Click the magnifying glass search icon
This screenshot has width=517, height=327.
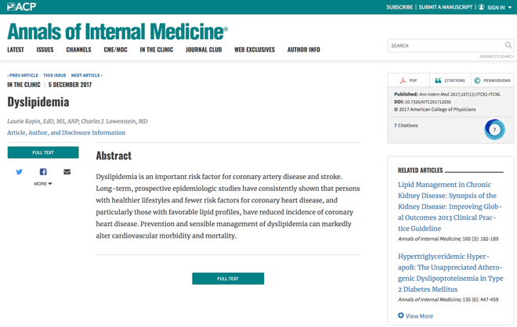(508, 45)
